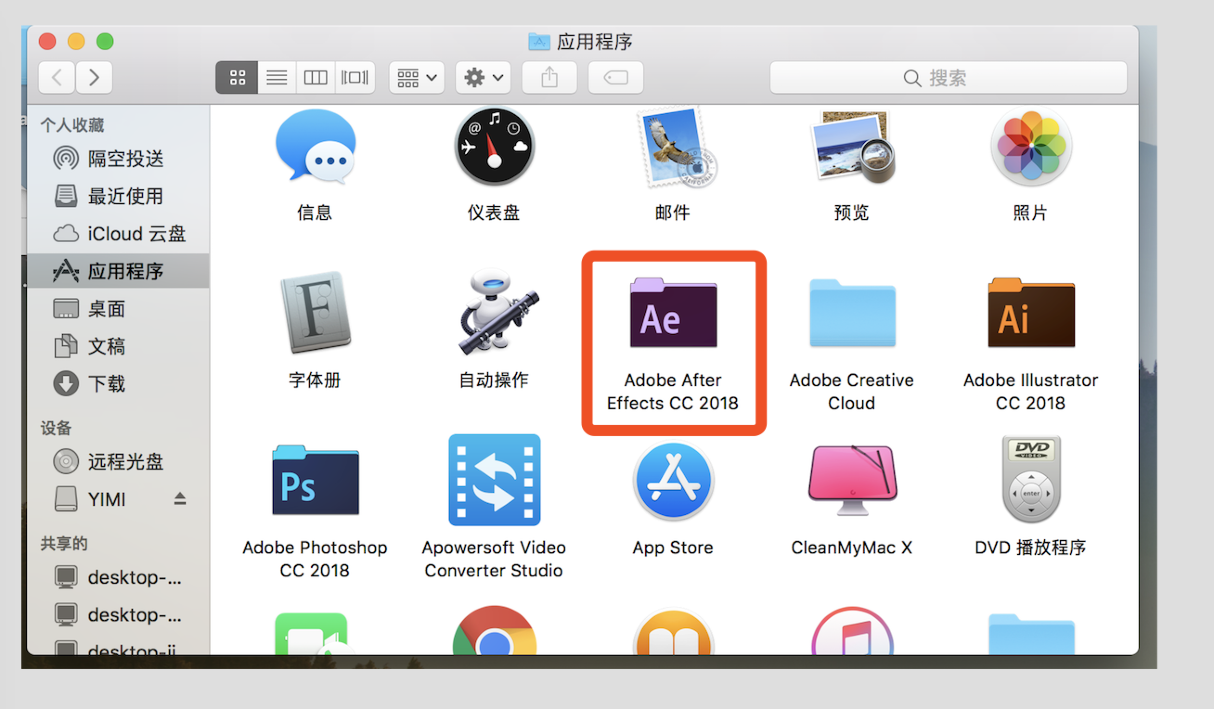Screen dimensions: 1214x709
Task: Select the partially visible blue folder in bottom row
Action: (x=1031, y=635)
